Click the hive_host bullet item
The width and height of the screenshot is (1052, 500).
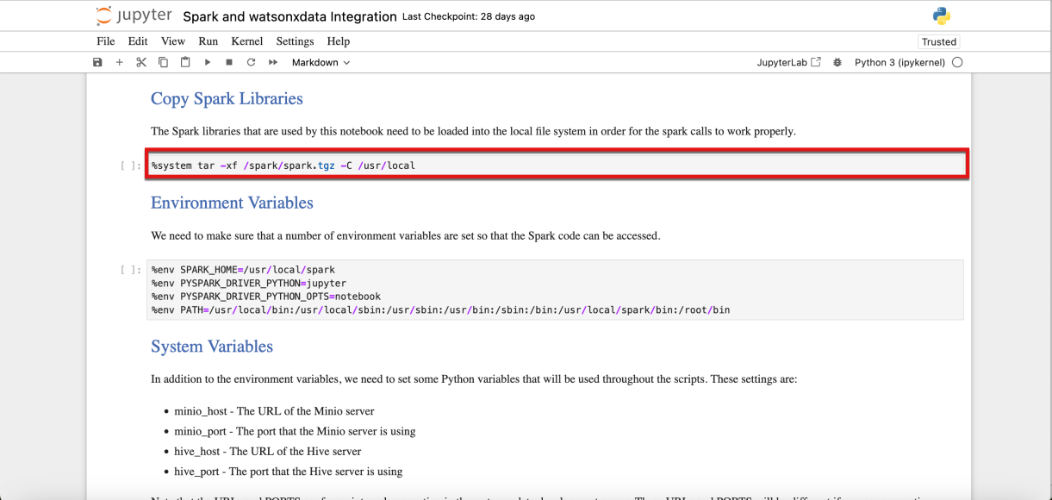(x=268, y=451)
